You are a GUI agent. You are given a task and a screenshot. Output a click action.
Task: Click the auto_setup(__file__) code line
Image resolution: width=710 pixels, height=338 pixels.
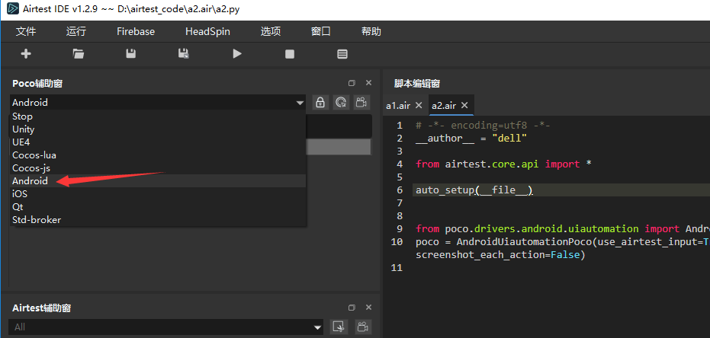pyautogui.click(x=474, y=190)
